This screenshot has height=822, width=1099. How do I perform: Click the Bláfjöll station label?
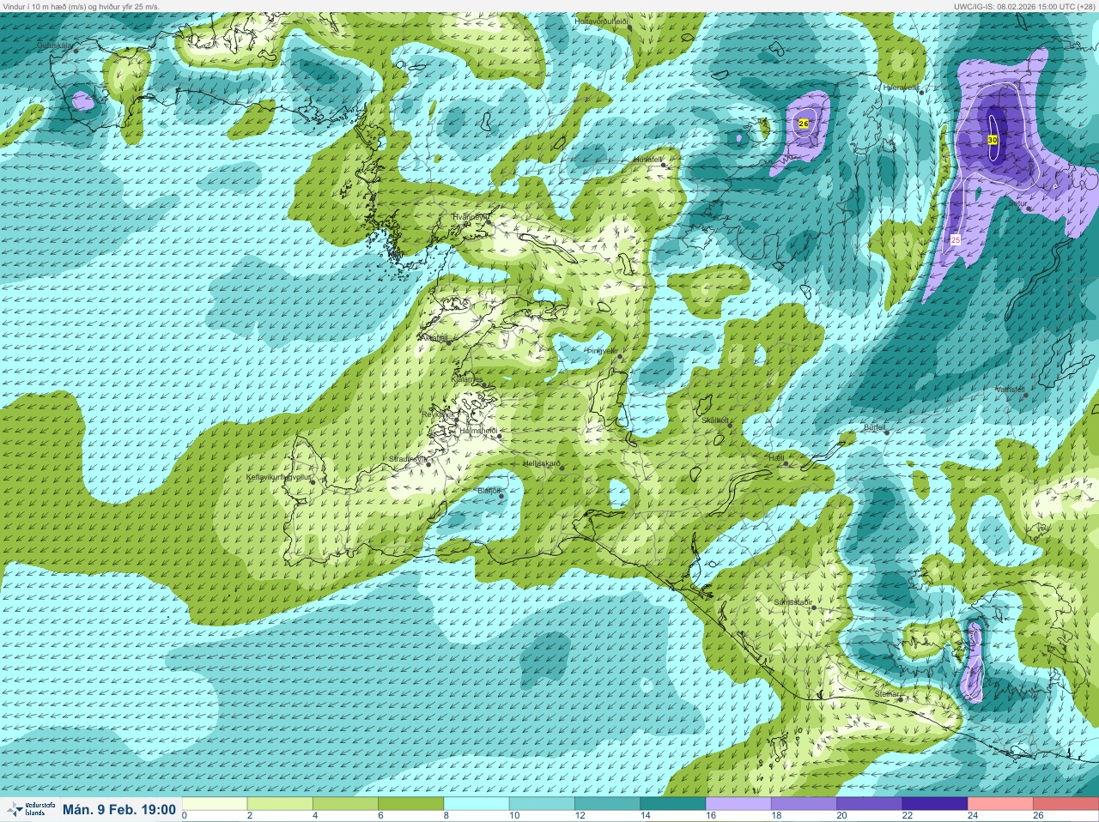489,491
